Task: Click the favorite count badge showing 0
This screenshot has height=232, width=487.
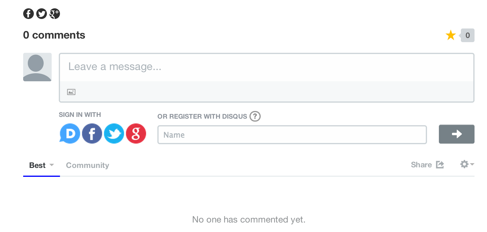Action: pos(468,35)
